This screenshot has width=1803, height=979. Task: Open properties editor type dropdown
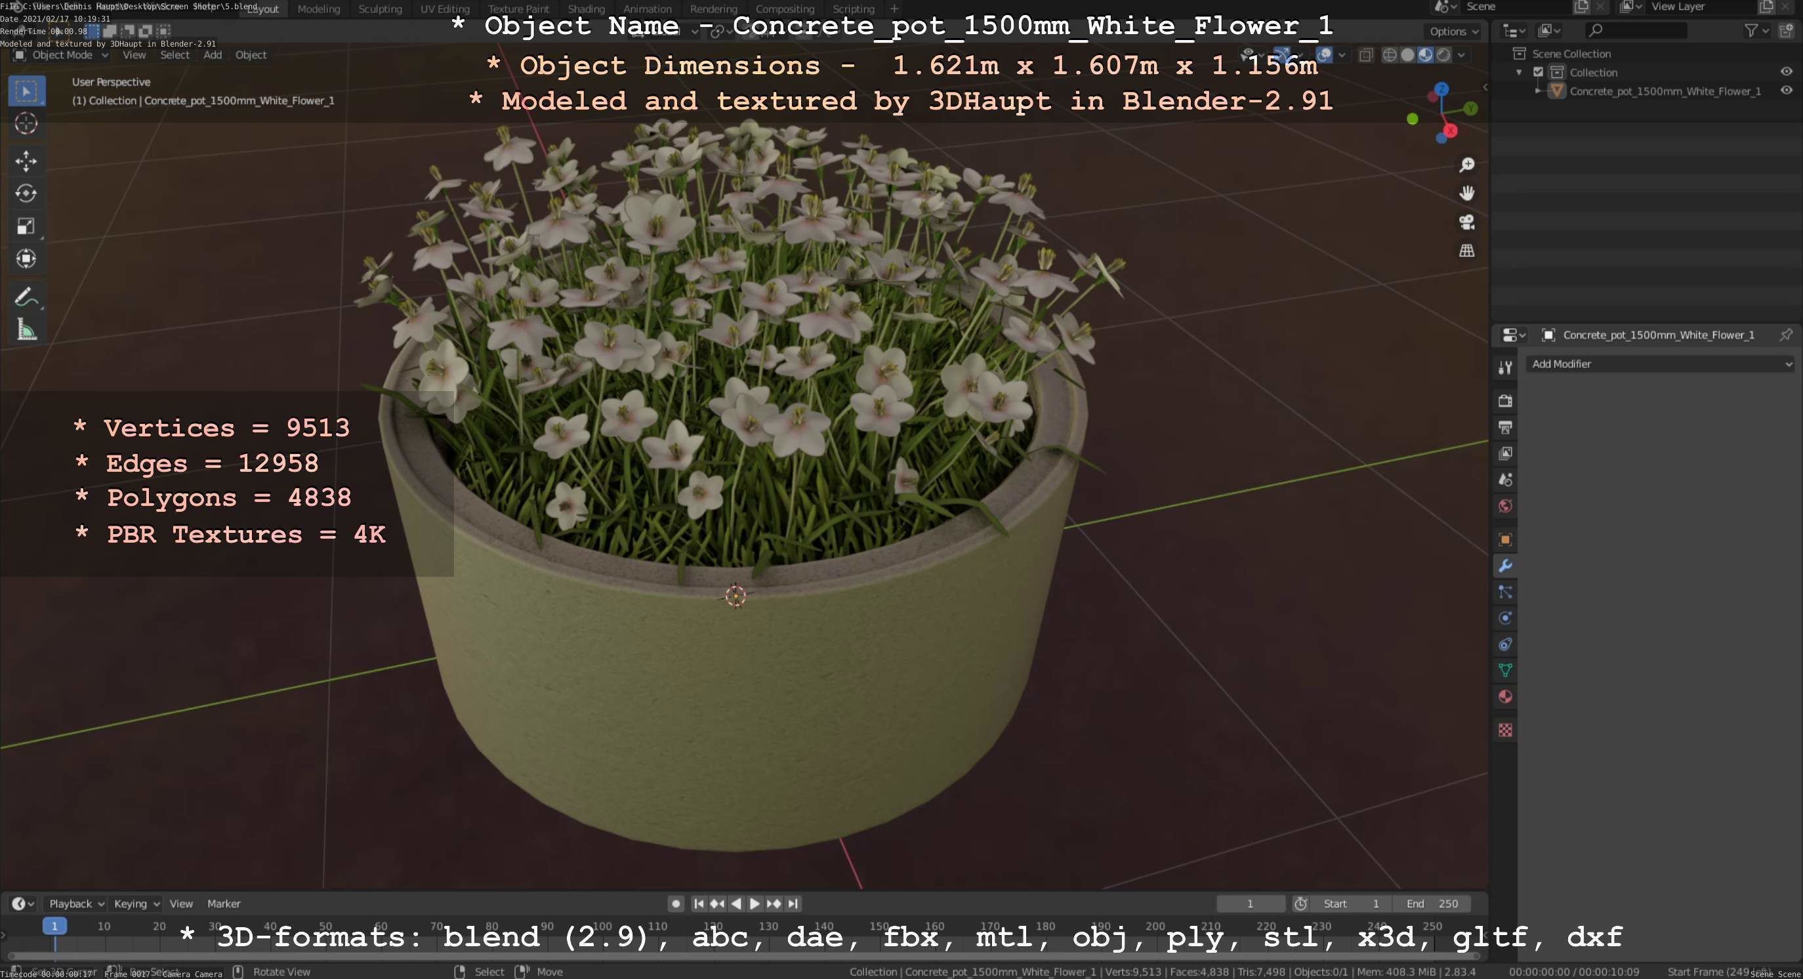[x=1514, y=335]
